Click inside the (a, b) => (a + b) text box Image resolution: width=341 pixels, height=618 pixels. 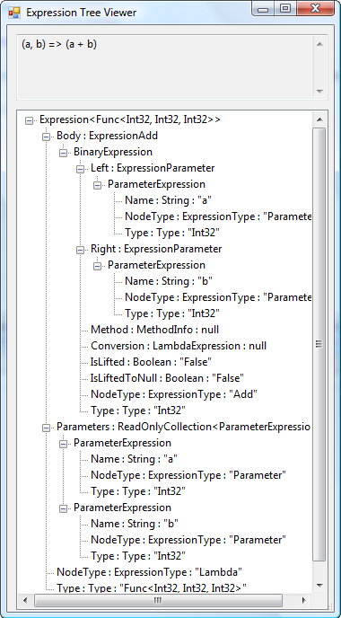coord(165,67)
